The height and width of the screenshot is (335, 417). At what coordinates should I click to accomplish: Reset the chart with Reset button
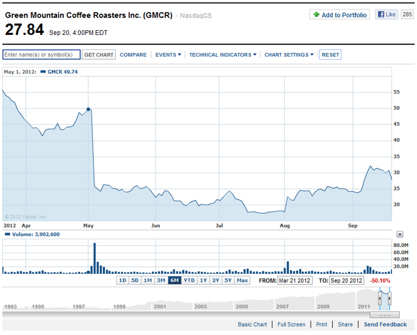[x=330, y=55]
